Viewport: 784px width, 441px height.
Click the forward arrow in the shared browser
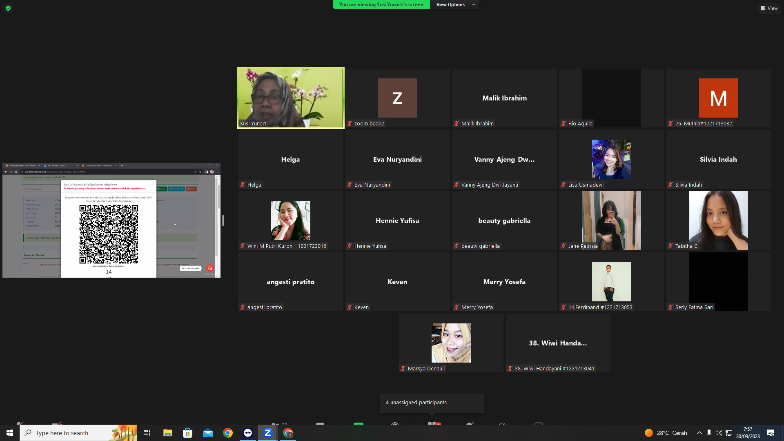pos(11,172)
